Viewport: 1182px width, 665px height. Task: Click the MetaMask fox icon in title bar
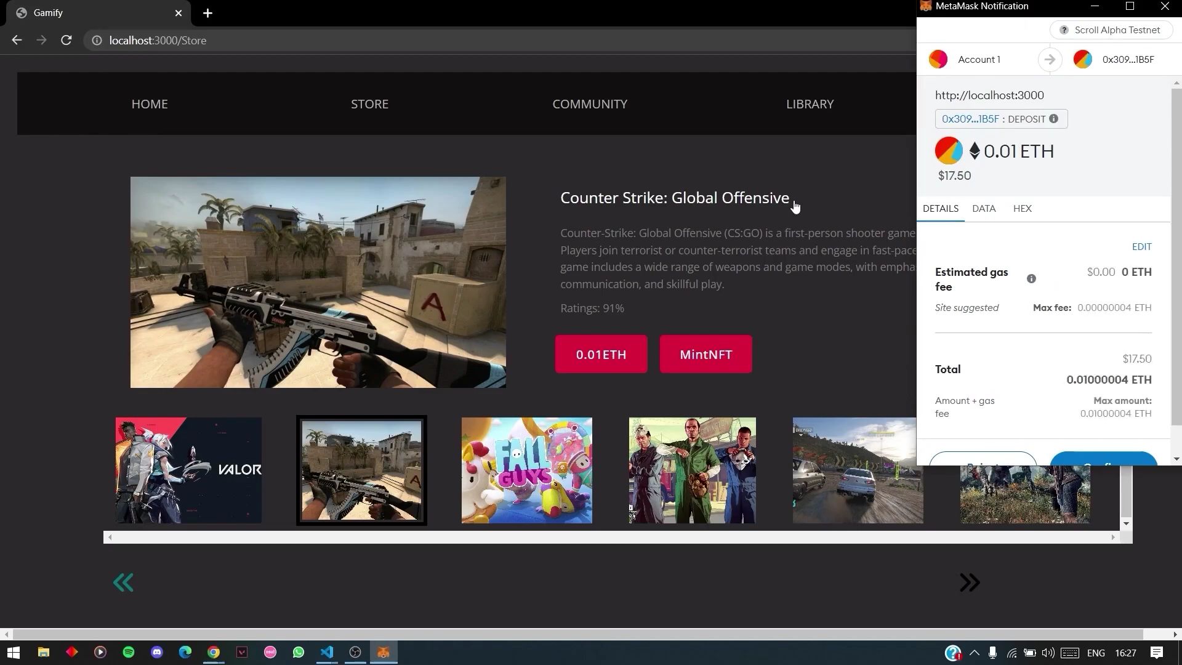925,6
